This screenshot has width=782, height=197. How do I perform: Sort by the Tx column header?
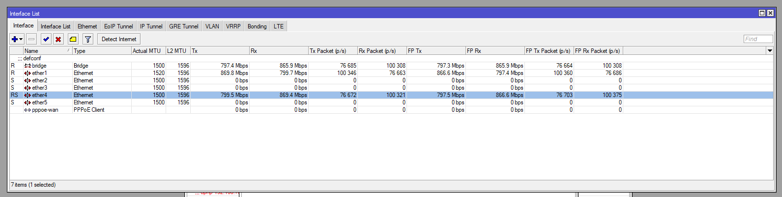[220, 50]
